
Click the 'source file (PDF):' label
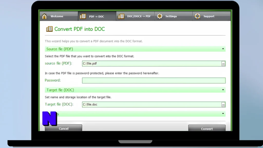[58, 63]
